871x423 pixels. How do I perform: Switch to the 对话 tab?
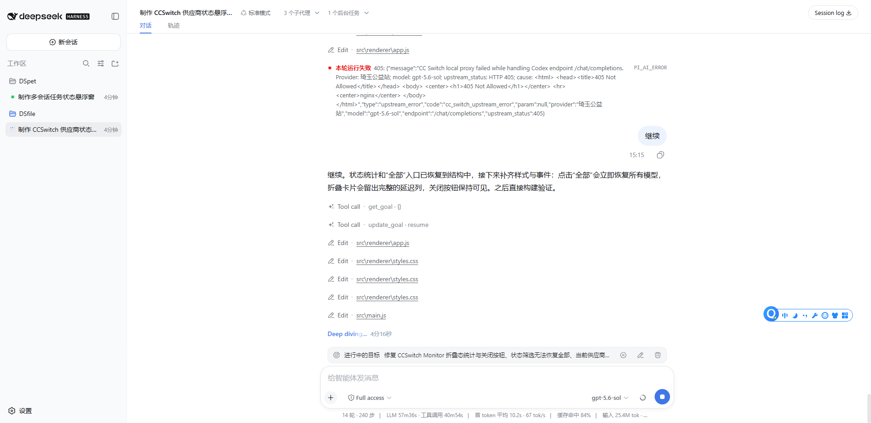click(146, 26)
